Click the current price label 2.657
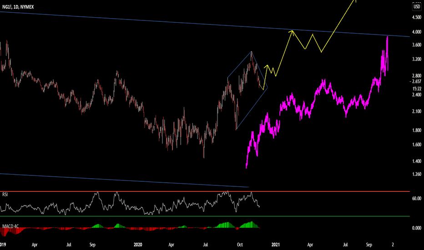 pos(417,81)
